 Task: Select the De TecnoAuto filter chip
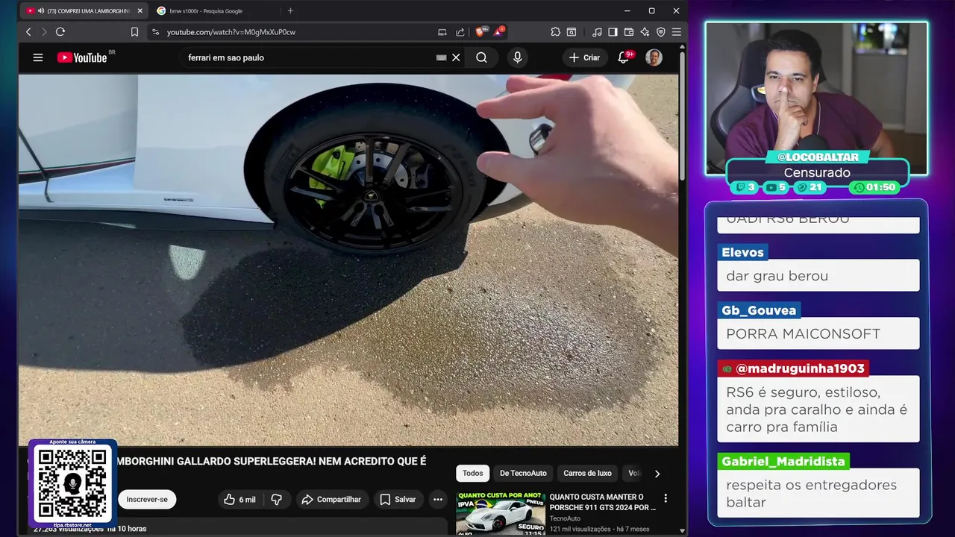523,473
